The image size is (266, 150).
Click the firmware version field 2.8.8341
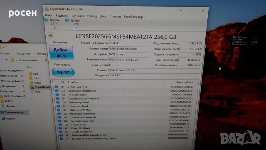(128, 43)
